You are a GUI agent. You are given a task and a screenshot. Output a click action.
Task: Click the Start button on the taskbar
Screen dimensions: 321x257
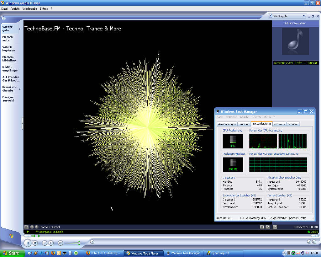12,253
